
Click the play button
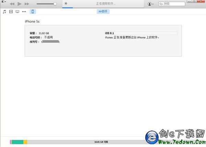(x=20, y=4)
